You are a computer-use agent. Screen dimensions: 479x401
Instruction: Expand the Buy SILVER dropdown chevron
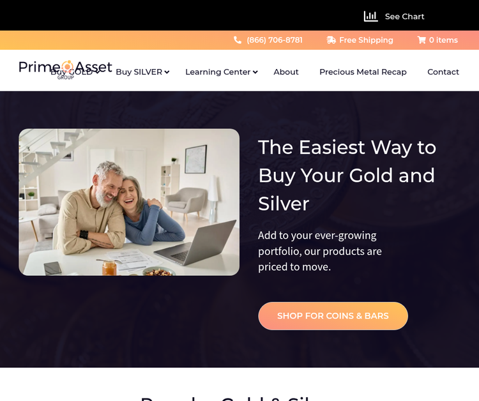click(x=167, y=72)
